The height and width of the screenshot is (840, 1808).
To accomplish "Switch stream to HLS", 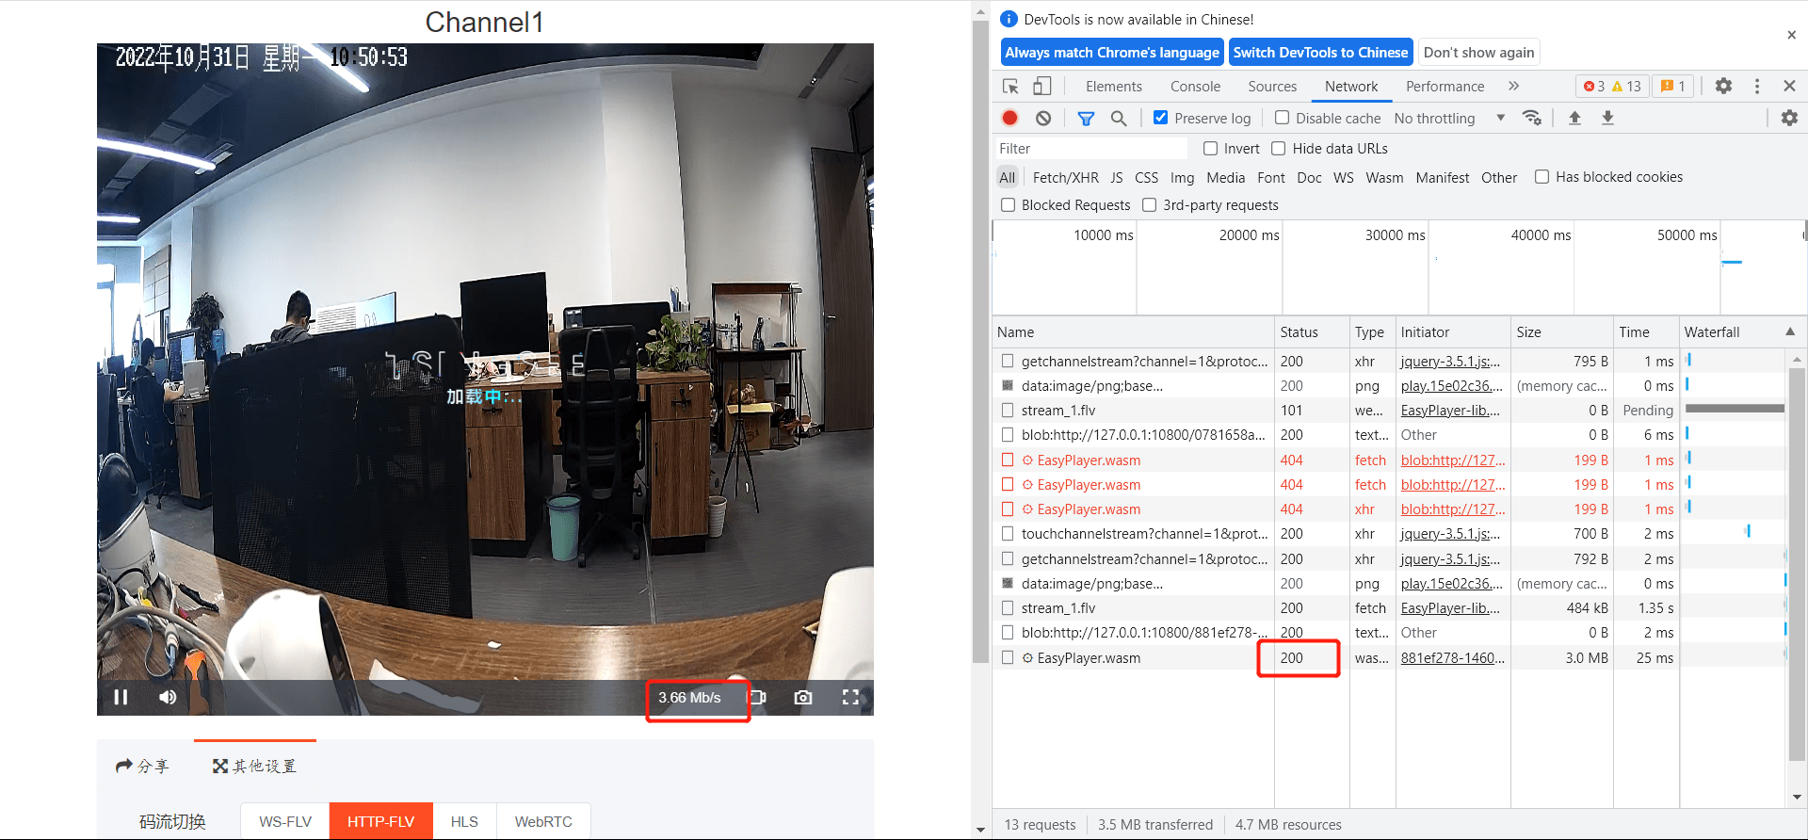I will (x=464, y=821).
